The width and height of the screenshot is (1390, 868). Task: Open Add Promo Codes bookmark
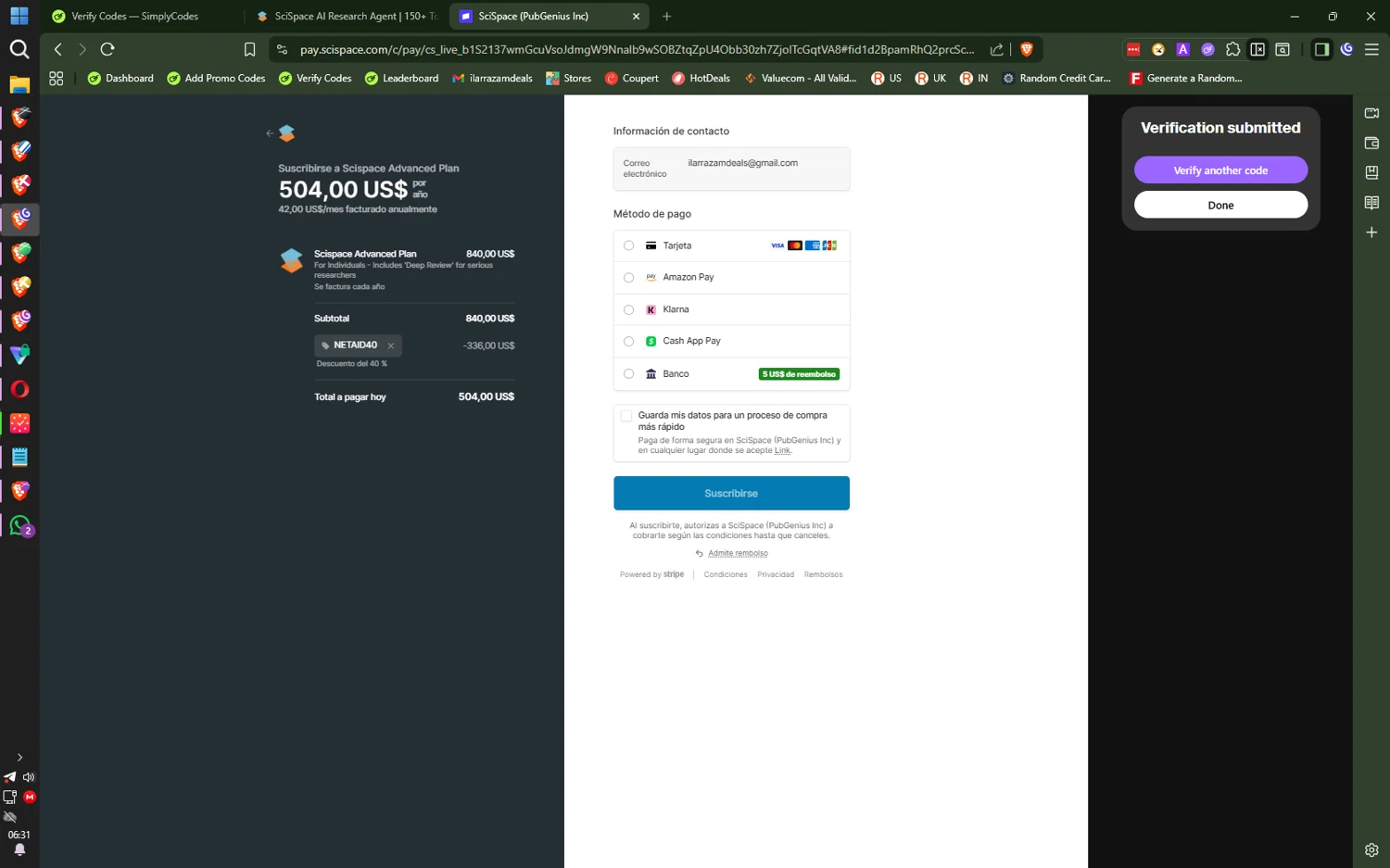tap(216, 78)
